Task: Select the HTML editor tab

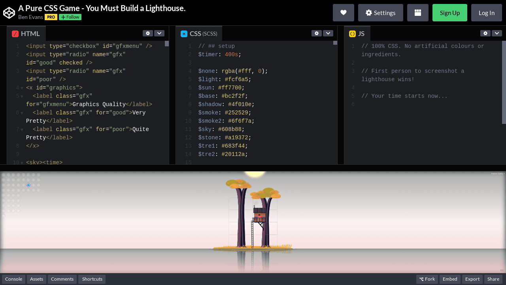Action: pyautogui.click(x=26, y=34)
